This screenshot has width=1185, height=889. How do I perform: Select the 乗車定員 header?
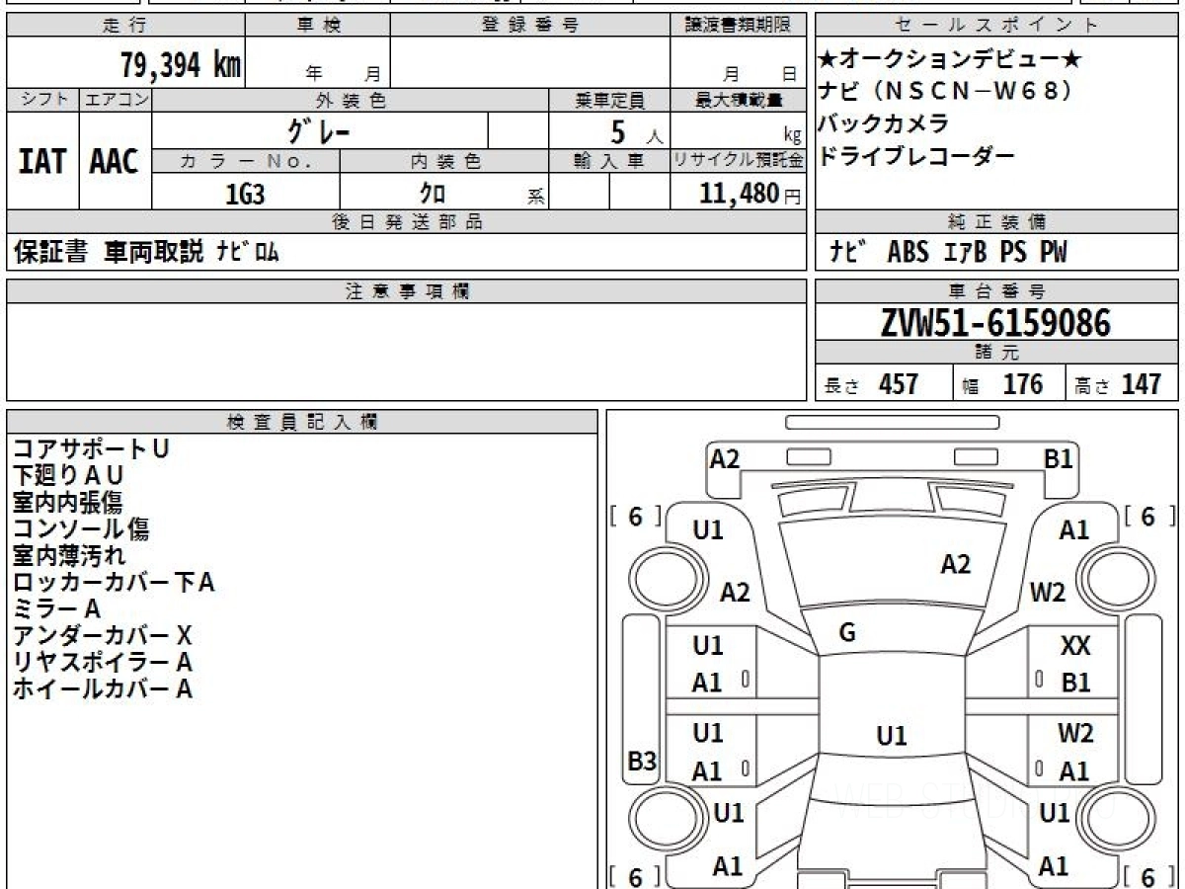pos(609,100)
